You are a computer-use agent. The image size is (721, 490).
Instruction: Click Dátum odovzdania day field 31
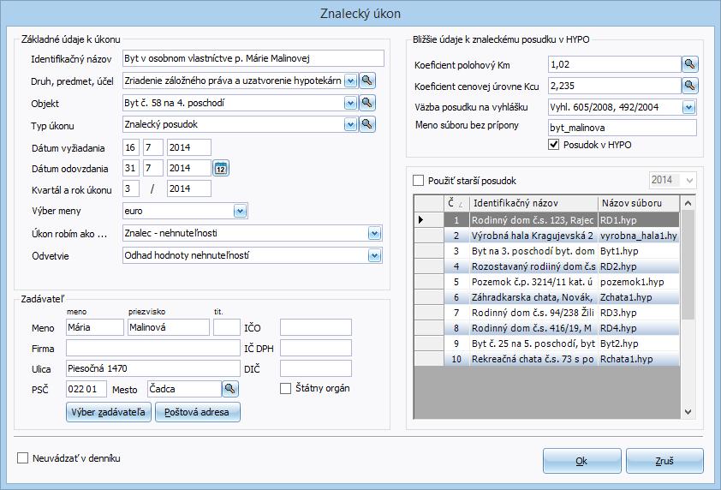tap(131, 168)
